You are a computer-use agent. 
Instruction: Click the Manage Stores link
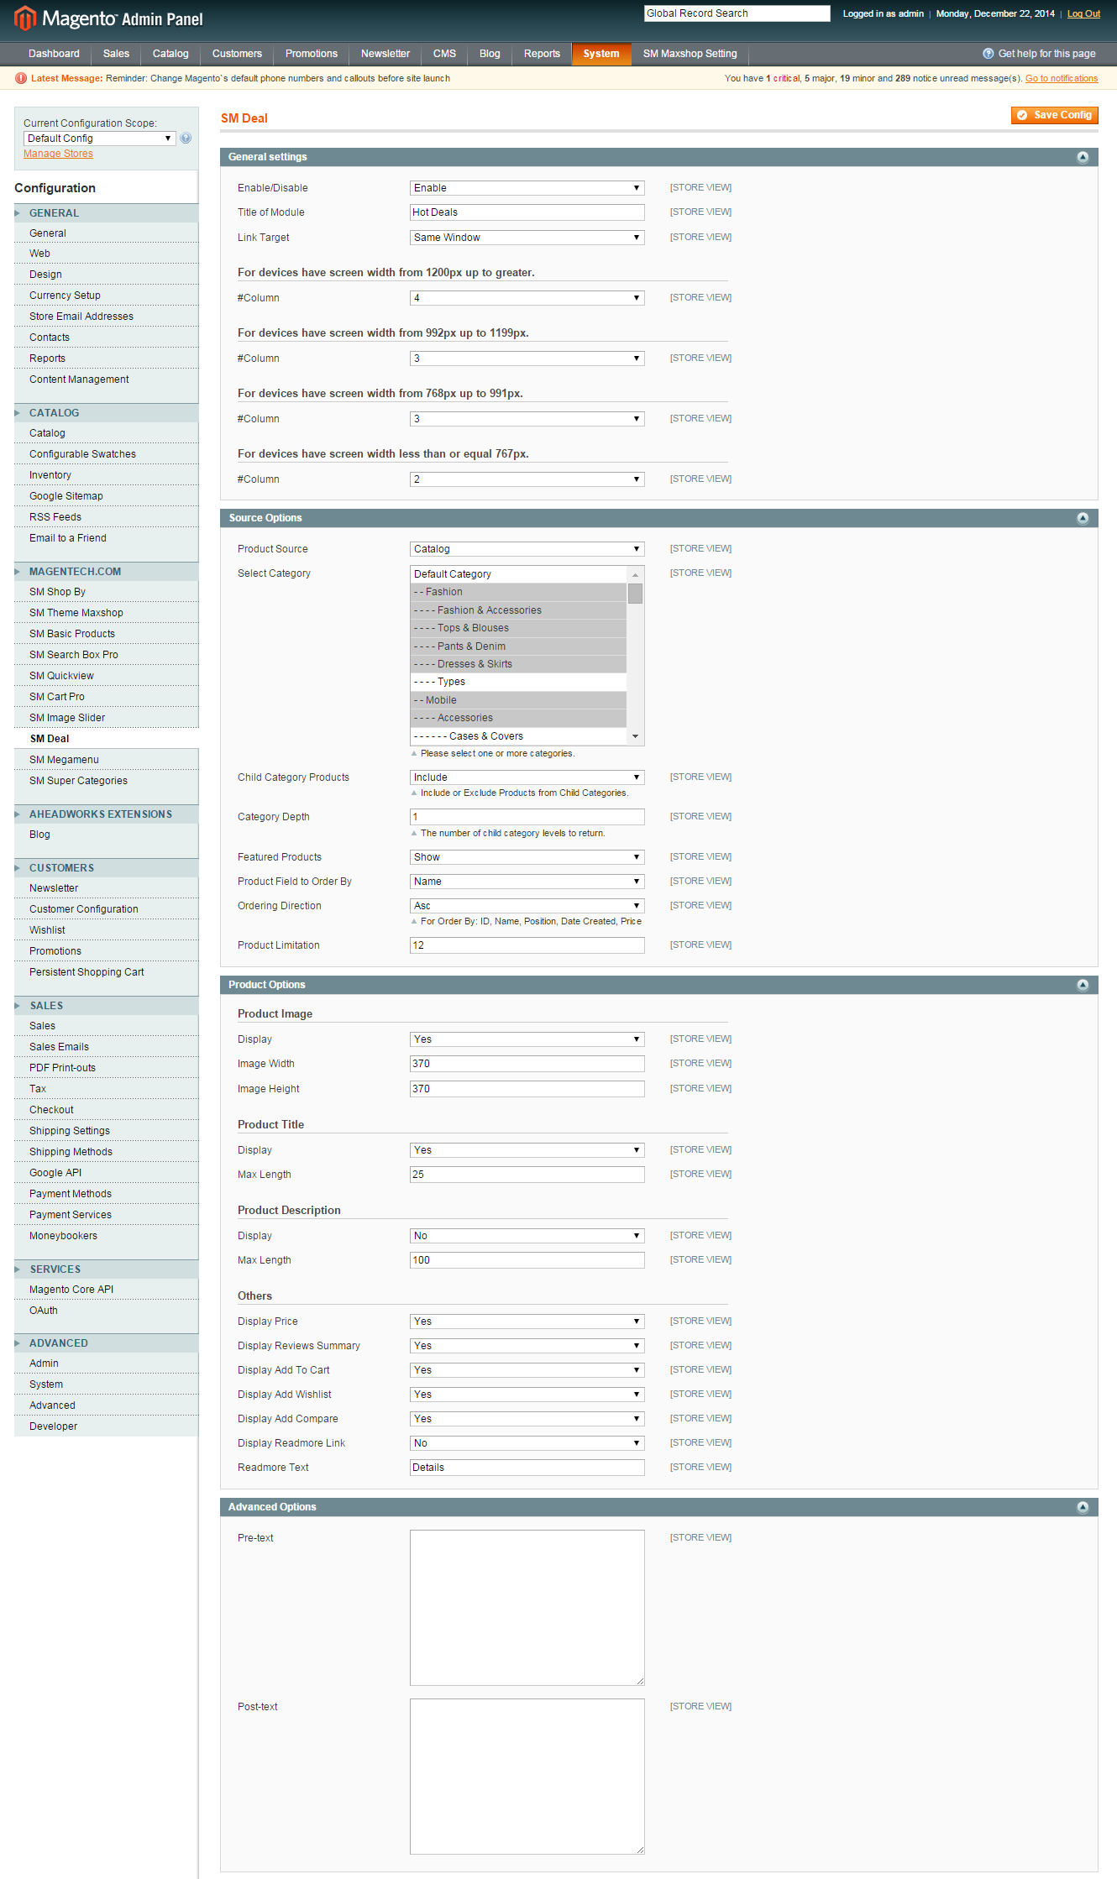click(x=58, y=154)
